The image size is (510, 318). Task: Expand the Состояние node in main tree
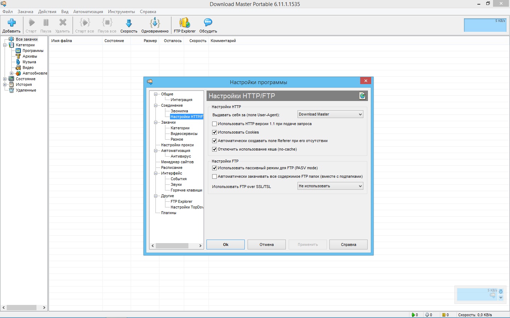[x=5, y=79]
